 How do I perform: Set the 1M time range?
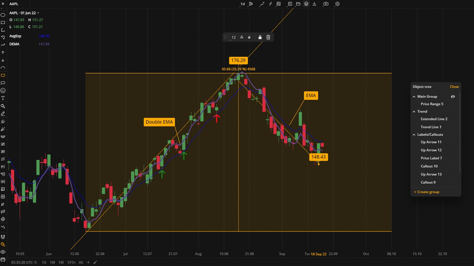click(61, 262)
